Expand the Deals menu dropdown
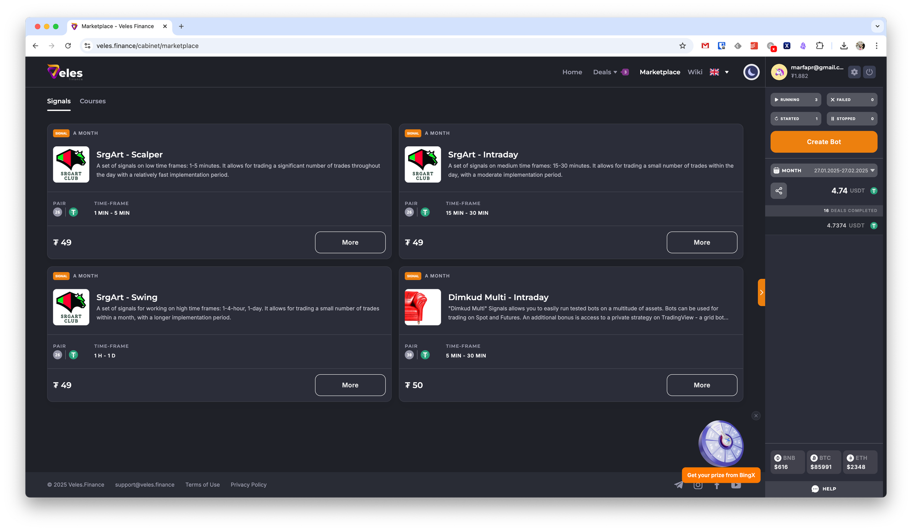Viewport: 912px width, 531px height. click(605, 72)
